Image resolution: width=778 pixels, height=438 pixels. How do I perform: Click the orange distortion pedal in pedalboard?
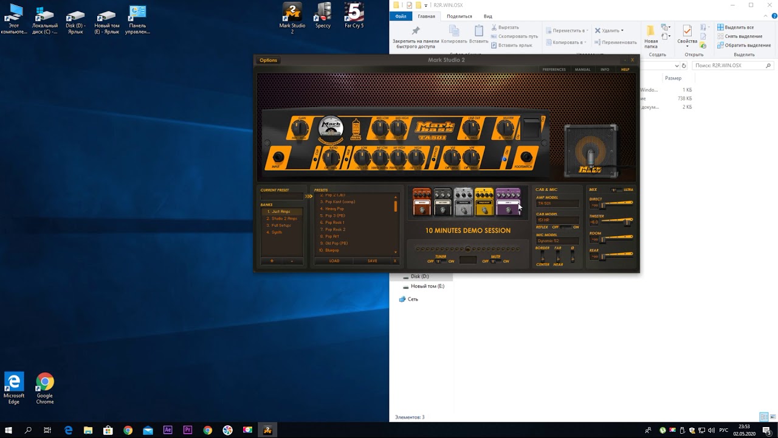point(422,202)
